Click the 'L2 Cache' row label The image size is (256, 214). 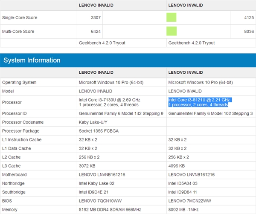(11, 157)
